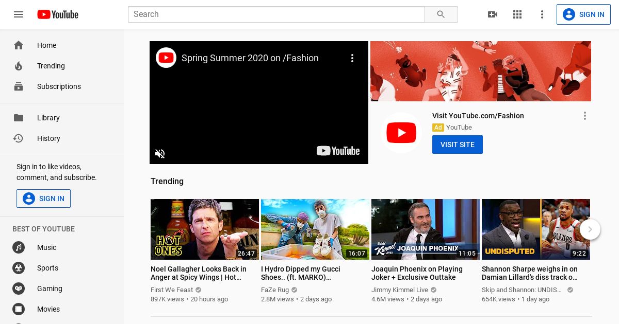Open the create video camera icon
The height and width of the screenshot is (324, 619).
(493, 14)
